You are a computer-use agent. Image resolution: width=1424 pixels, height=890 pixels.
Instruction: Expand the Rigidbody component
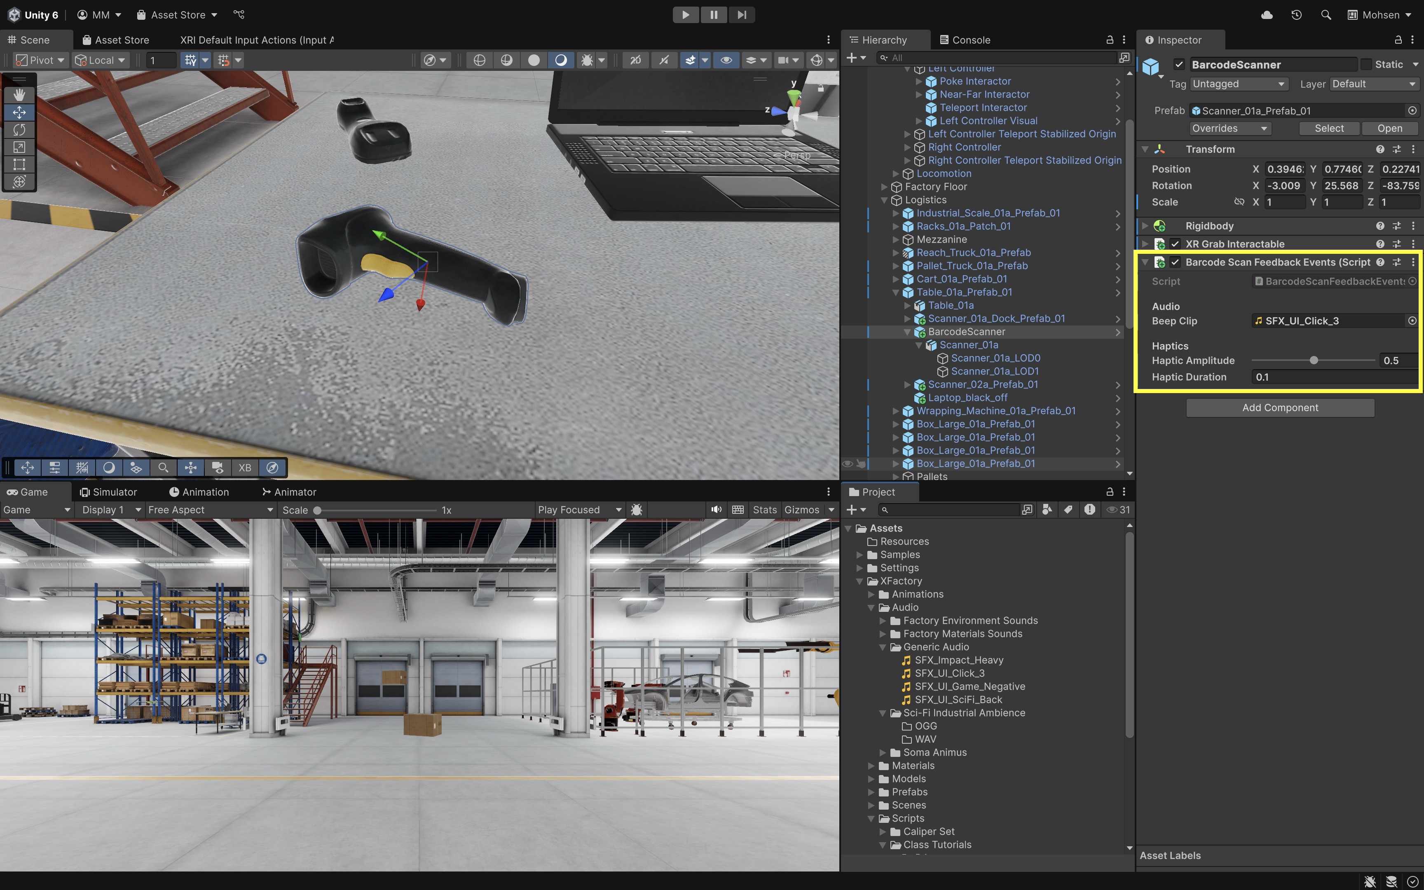click(1145, 226)
